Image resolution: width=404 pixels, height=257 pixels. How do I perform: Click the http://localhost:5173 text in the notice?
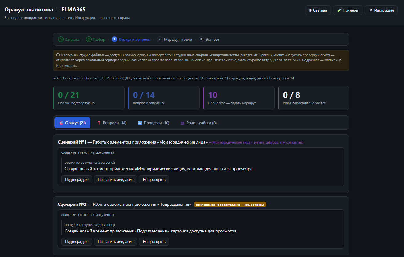point(281,60)
